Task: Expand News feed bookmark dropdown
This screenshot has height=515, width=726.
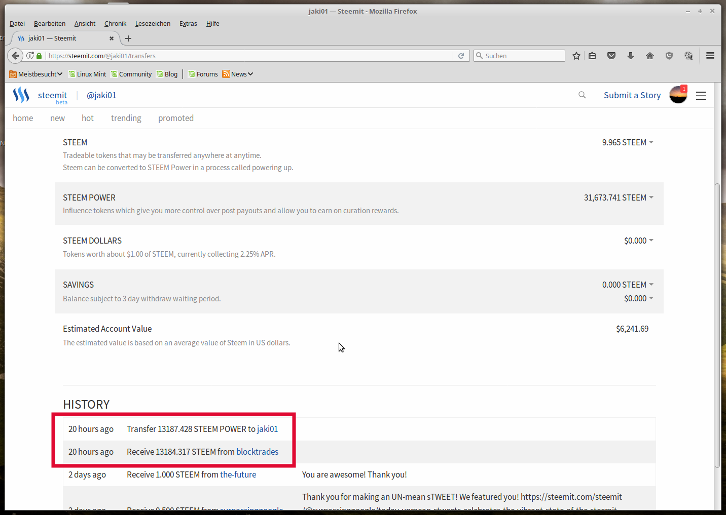Action: pos(238,74)
